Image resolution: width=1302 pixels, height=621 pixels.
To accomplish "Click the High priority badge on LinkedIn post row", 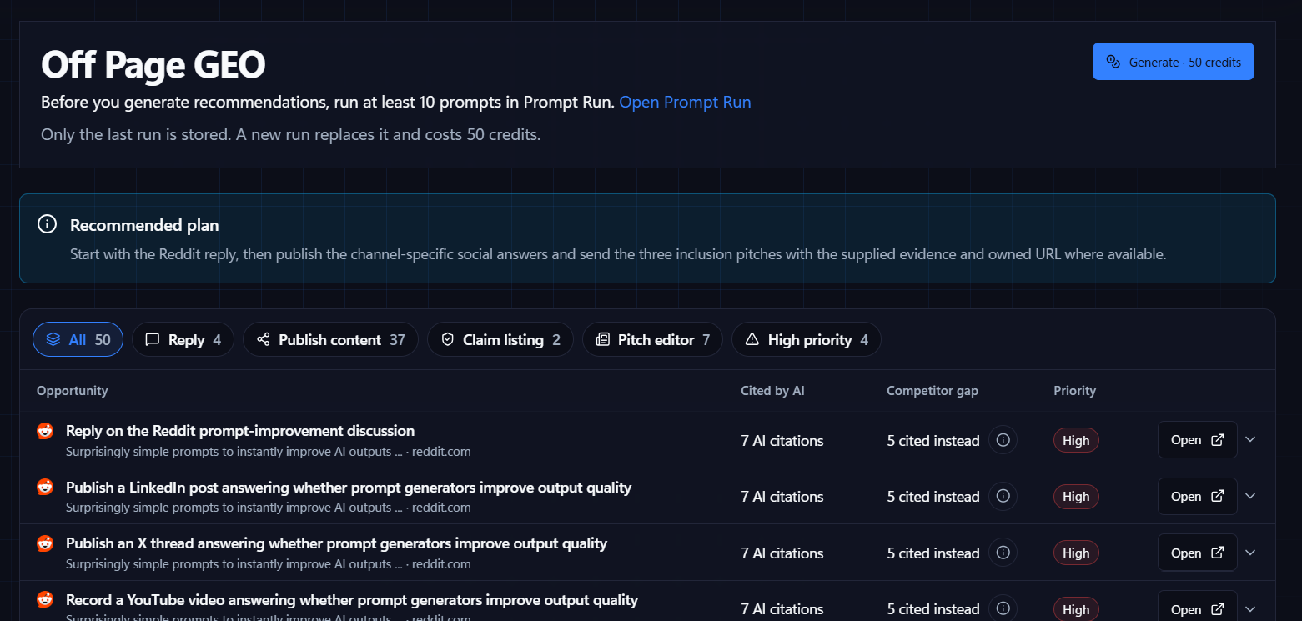I will click(x=1076, y=497).
